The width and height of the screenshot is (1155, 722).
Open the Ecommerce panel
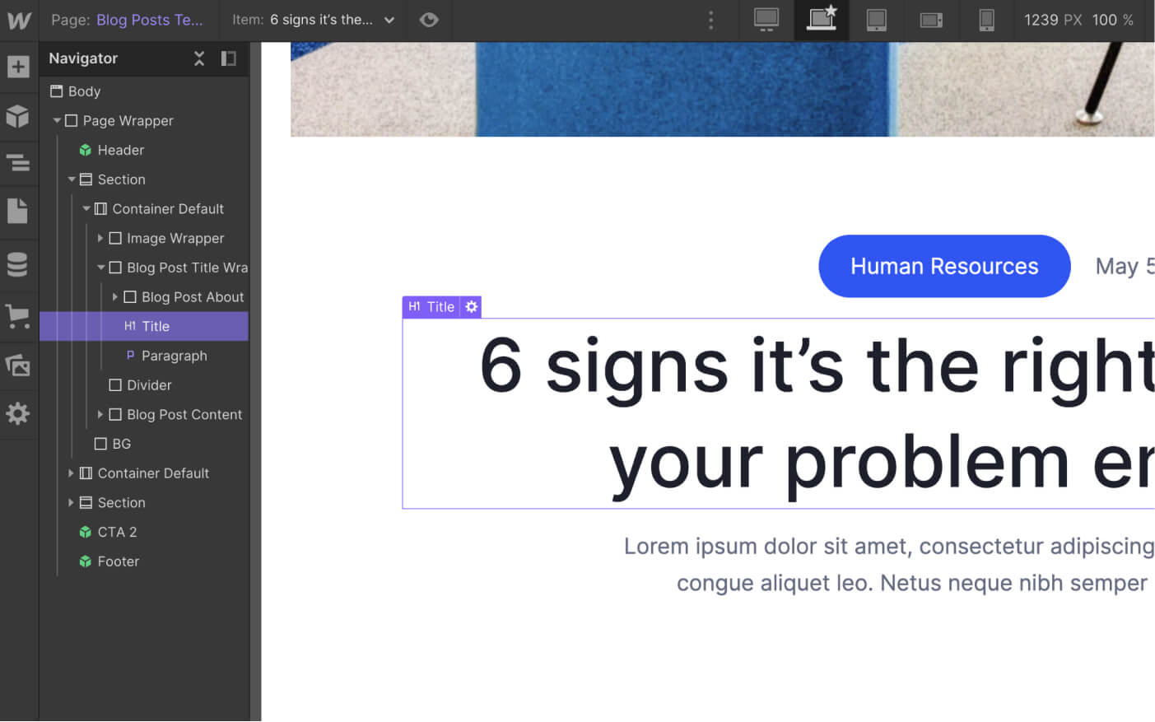tap(18, 317)
